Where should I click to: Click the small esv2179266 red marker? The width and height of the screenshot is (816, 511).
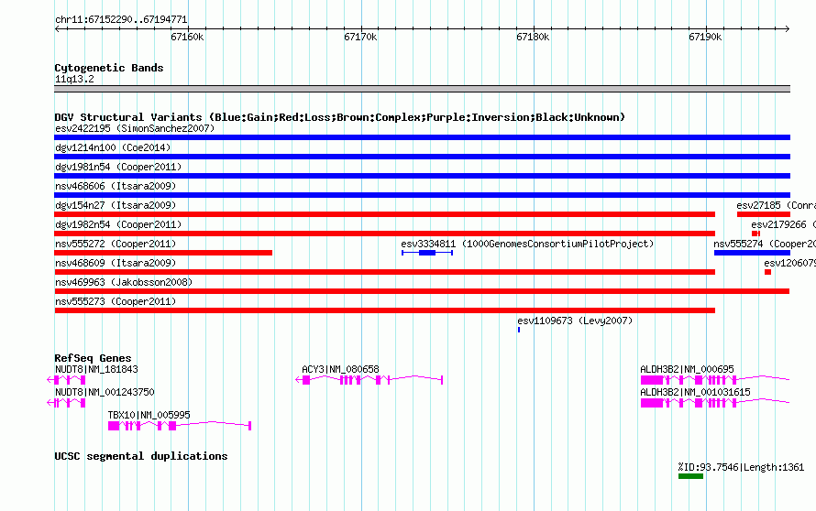[x=755, y=234]
